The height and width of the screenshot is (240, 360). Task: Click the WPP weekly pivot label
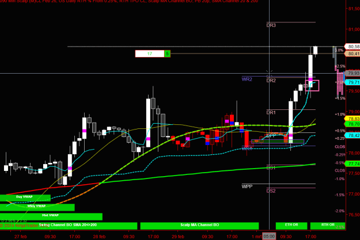(247, 186)
